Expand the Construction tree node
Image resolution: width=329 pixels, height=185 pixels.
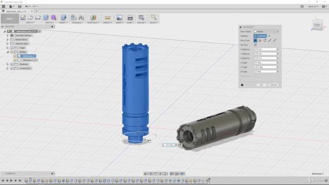[x=8, y=68]
